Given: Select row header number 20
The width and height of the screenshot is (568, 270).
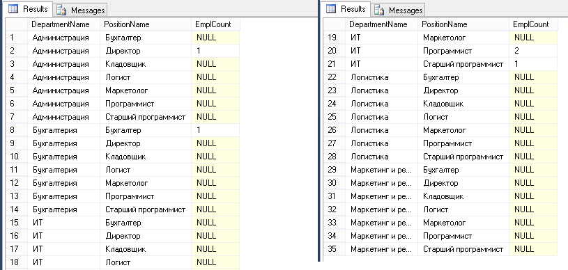Looking at the screenshot, I should click(335, 51).
